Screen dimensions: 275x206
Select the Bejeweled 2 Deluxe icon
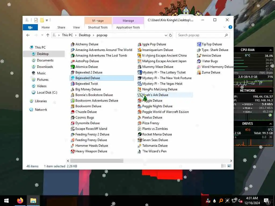pyautogui.click(x=73, y=72)
